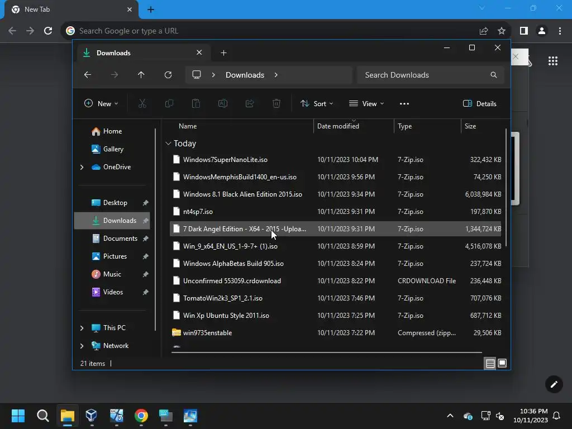
Task: Click Explorer's forward navigation arrow
Action: pyautogui.click(x=115, y=75)
